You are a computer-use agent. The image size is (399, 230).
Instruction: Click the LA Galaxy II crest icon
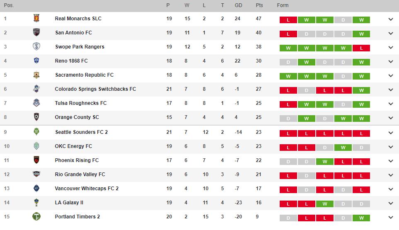pos(36,202)
